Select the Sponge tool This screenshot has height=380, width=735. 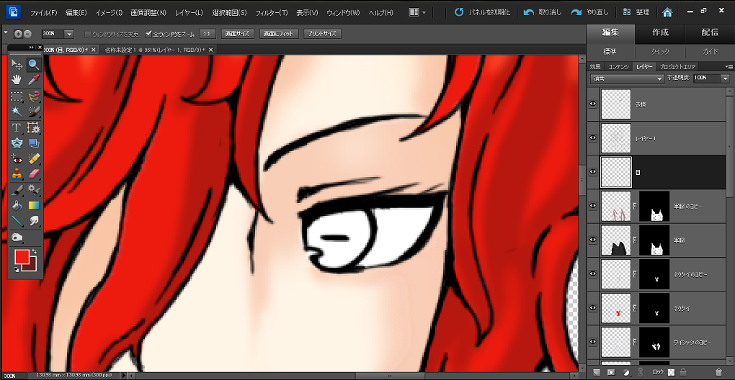(x=17, y=237)
